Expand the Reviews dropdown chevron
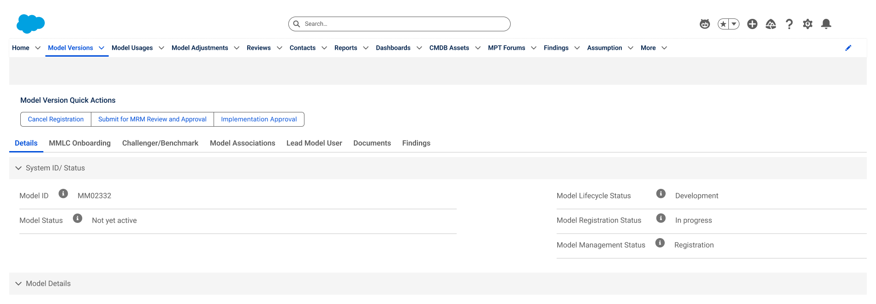This screenshot has width=876, height=304. click(x=280, y=48)
